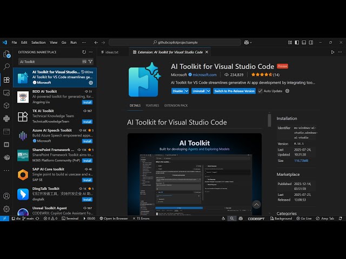Viewport: 346px width, 259px height.
Task: Select the EXTENSION PACK tab
Action: click(176, 106)
